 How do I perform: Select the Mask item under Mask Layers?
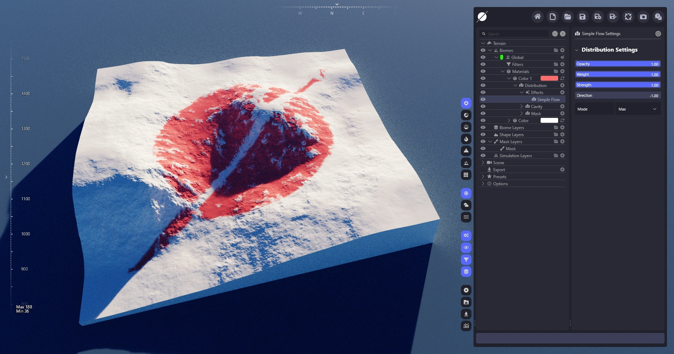511,148
